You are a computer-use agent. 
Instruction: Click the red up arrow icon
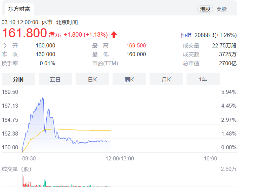114,35
